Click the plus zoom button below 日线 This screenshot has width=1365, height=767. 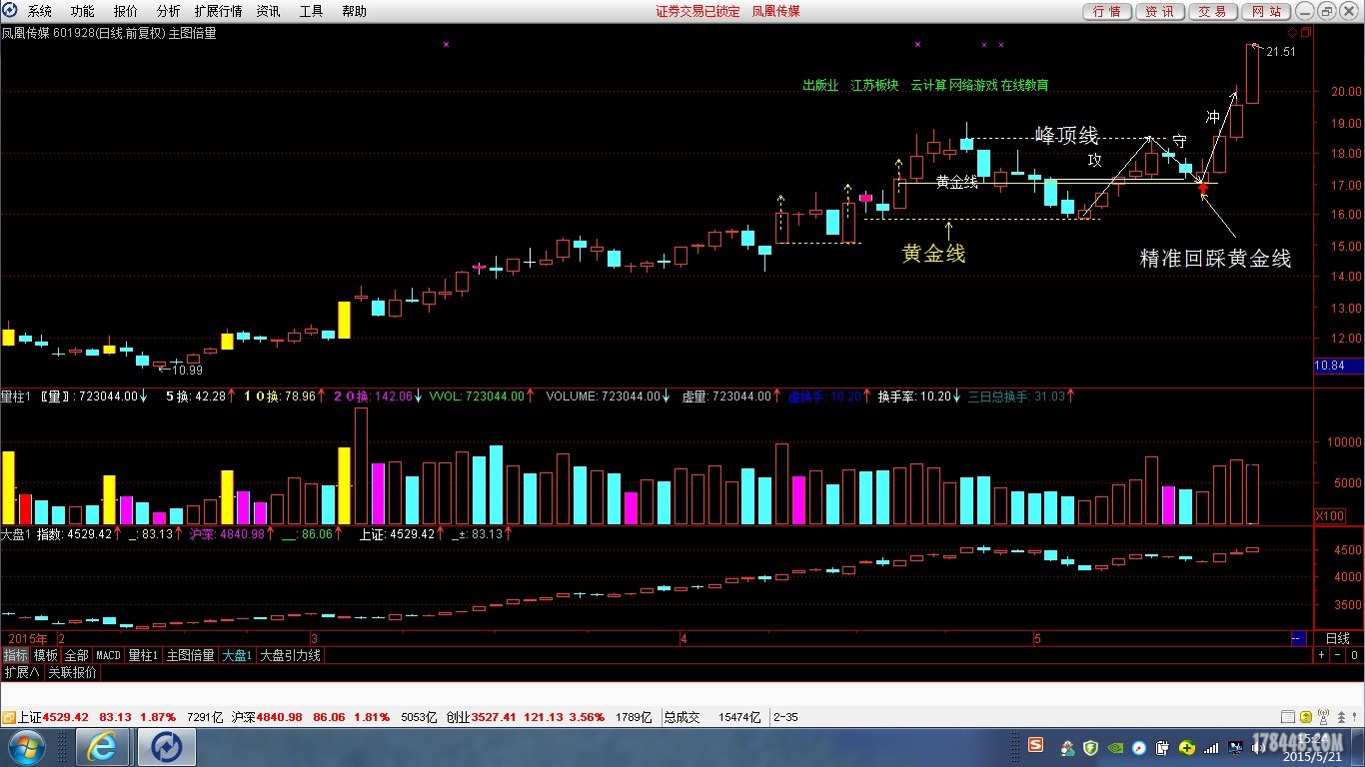[x=1321, y=655]
